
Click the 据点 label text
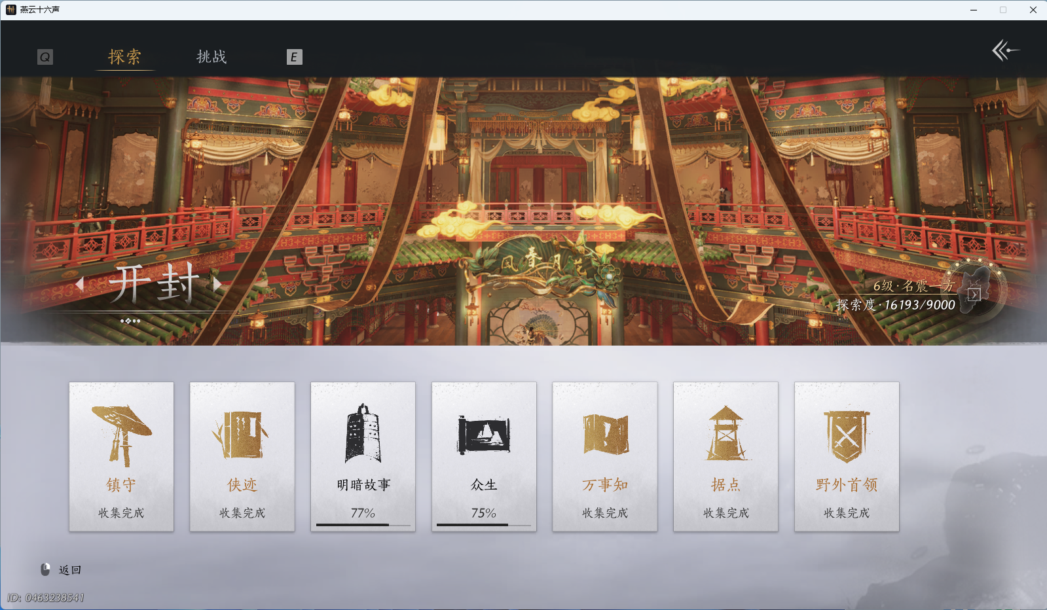(x=726, y=485)
